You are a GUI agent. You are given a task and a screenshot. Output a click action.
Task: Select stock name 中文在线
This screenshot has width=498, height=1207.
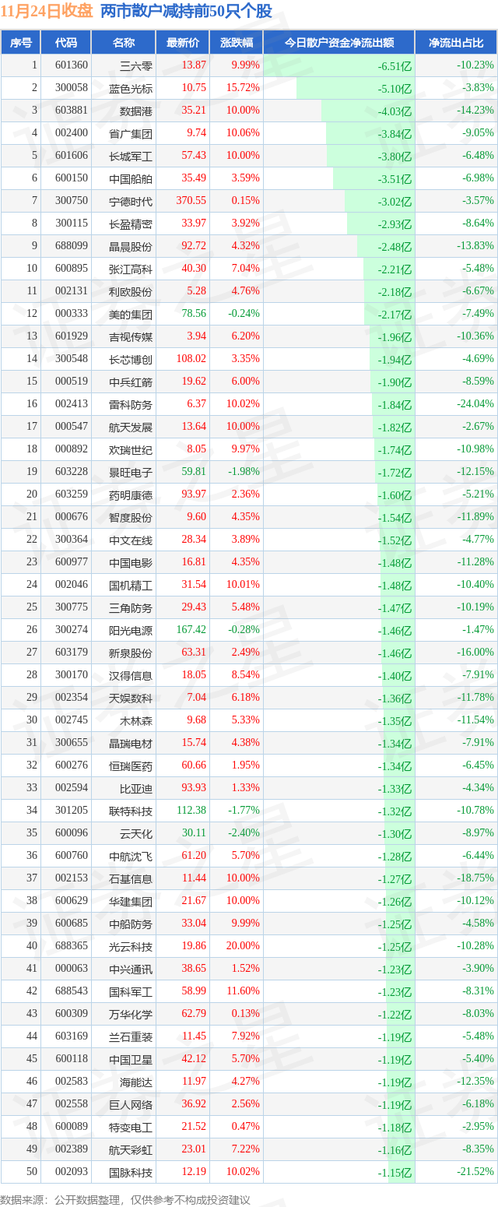[x=131, y=540]
